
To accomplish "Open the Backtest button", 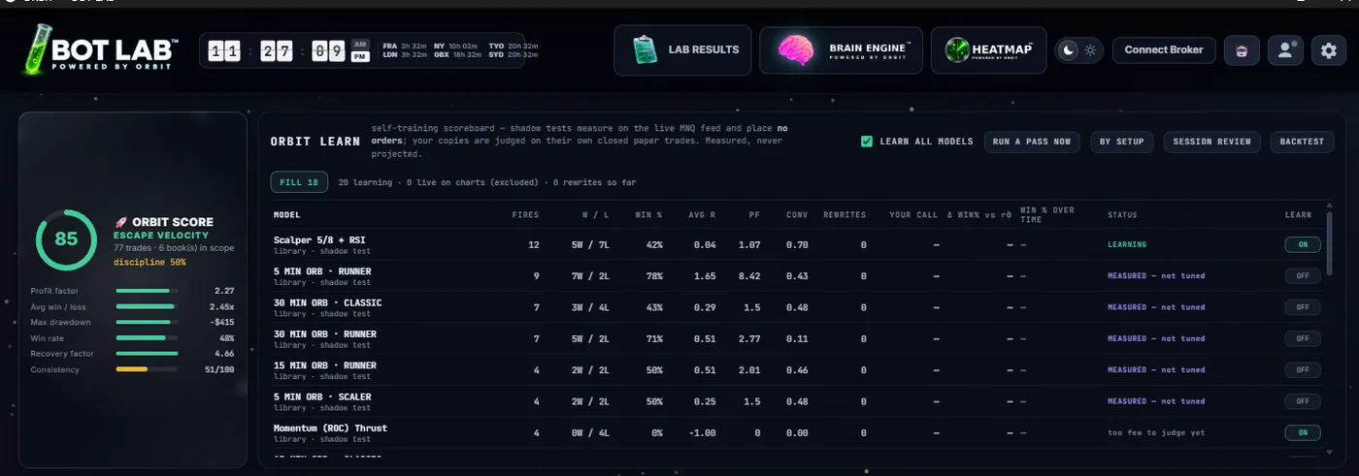I will (x=1302, y=142).
